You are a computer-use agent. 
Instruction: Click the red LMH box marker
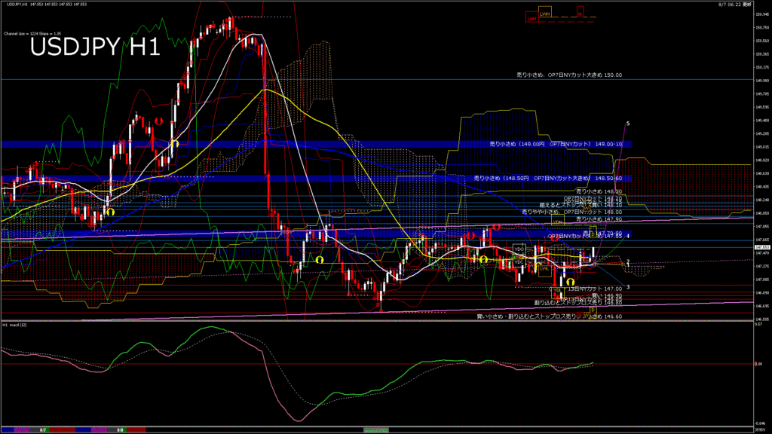point(532,18)
